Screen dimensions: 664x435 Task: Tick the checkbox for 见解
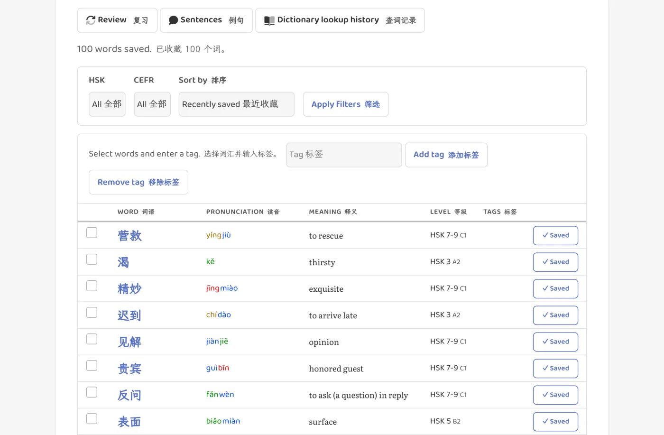click(92, 339)
